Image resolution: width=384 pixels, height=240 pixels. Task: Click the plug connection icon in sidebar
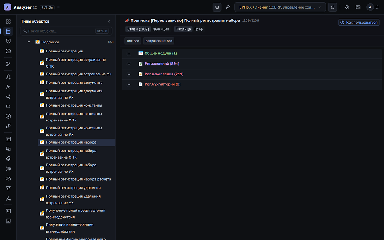[8, 126]
